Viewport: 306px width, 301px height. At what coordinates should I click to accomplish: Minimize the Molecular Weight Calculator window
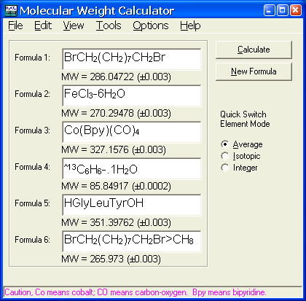click(269, 10)
